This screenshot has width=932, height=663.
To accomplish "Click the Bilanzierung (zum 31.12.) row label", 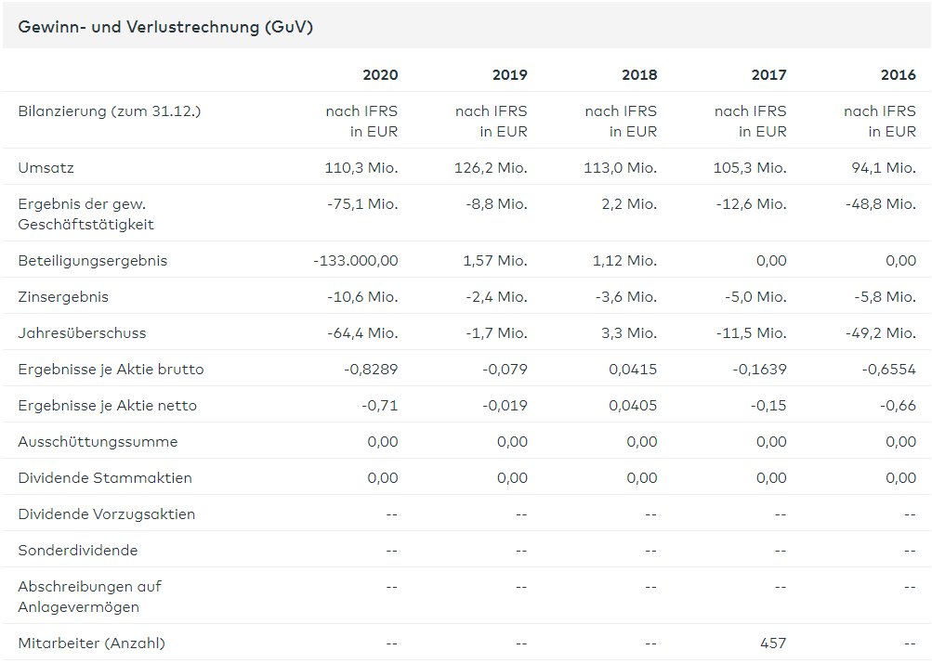I will pos(110,111).
